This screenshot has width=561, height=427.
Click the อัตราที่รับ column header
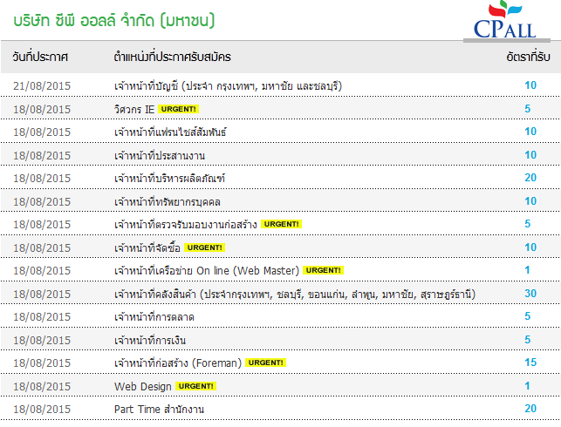click(x=528, y=57)
